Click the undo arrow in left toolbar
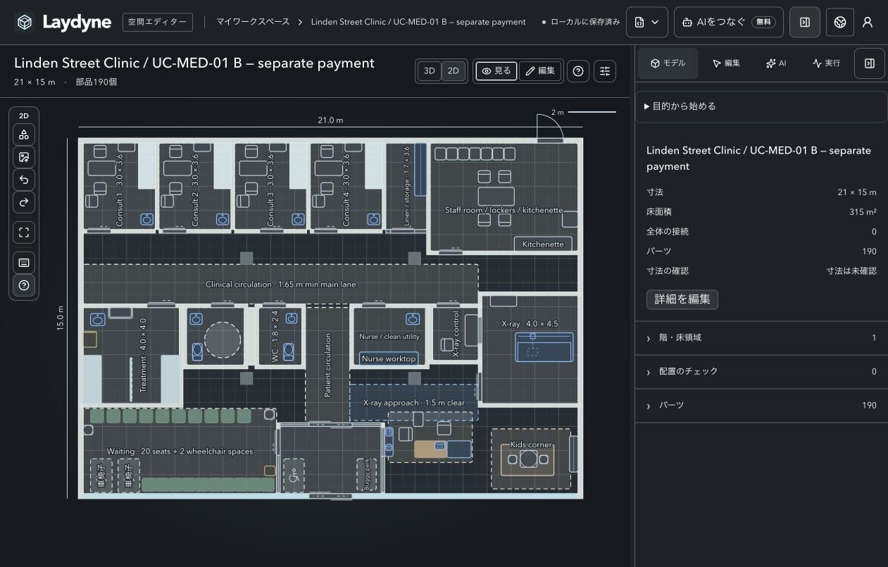 click(x=24, y=180)
